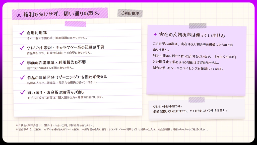The image size is (257, 145).
Task: Click the checkmark next to 作品の年齢区分
Action: [22, 78]
